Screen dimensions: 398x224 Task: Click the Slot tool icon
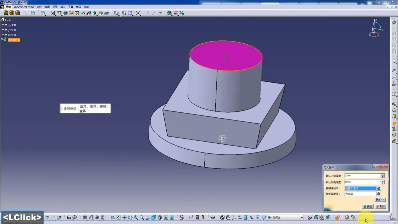click(89, 13)
